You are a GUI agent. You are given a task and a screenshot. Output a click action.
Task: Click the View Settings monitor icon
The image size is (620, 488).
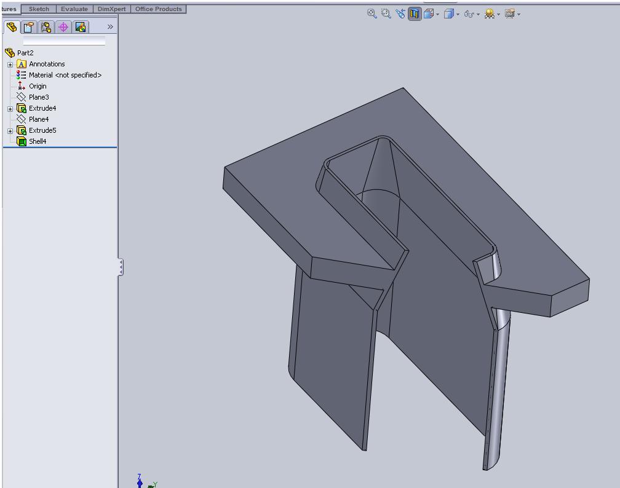tap(510, 14)
